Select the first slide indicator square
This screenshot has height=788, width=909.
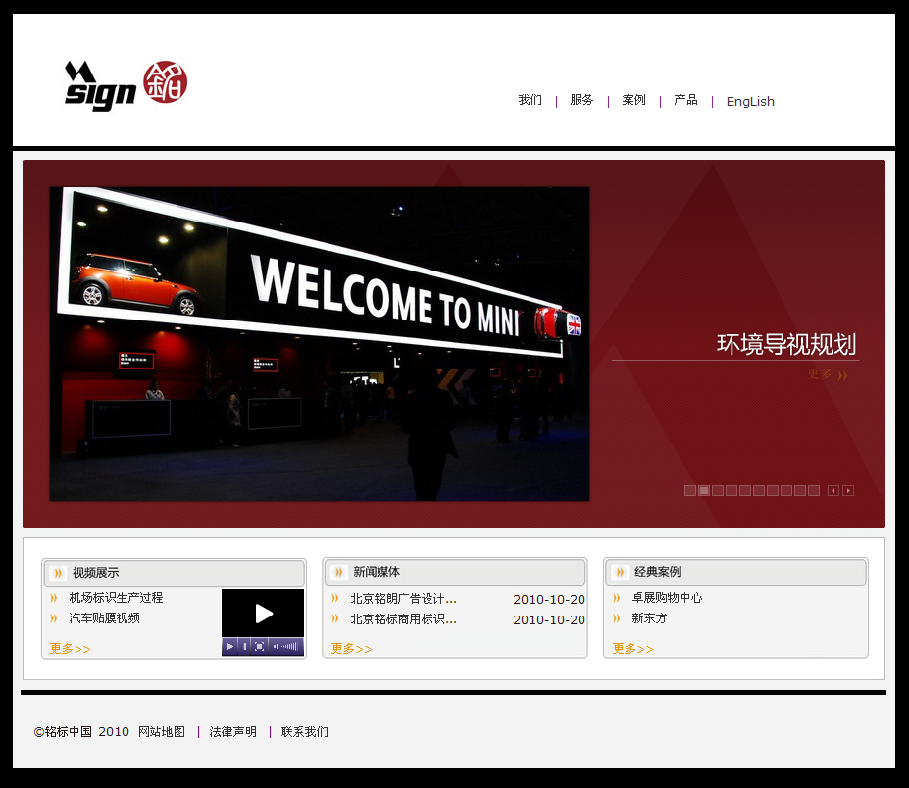[690, 491]
